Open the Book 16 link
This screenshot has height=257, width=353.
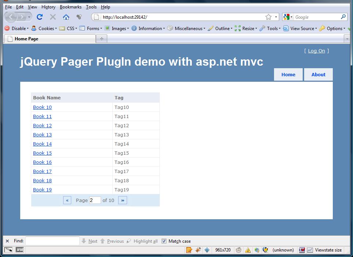click(42, 162)
